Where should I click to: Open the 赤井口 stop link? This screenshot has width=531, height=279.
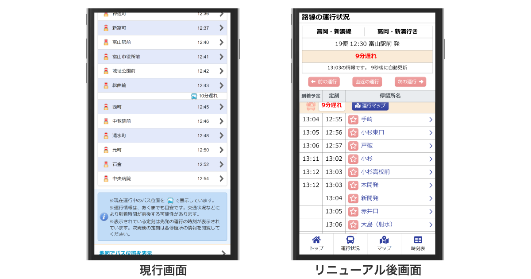(370, 211)
